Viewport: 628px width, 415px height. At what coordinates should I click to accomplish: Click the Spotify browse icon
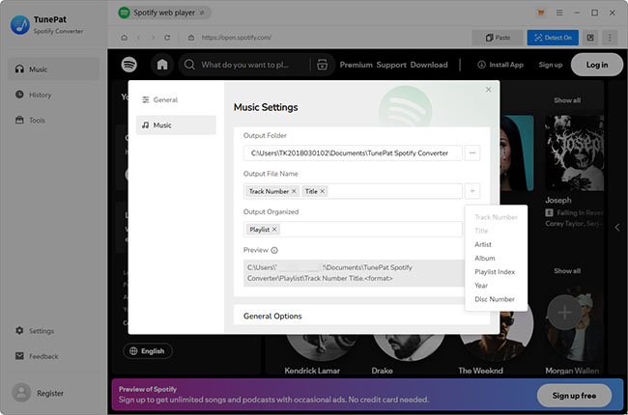click(322, 65)
